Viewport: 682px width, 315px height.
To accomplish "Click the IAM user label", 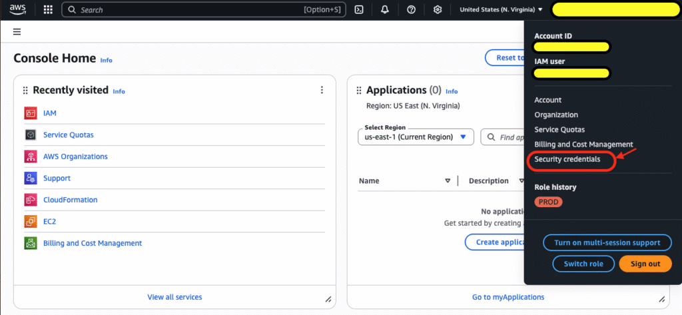I will coord(549,61).
